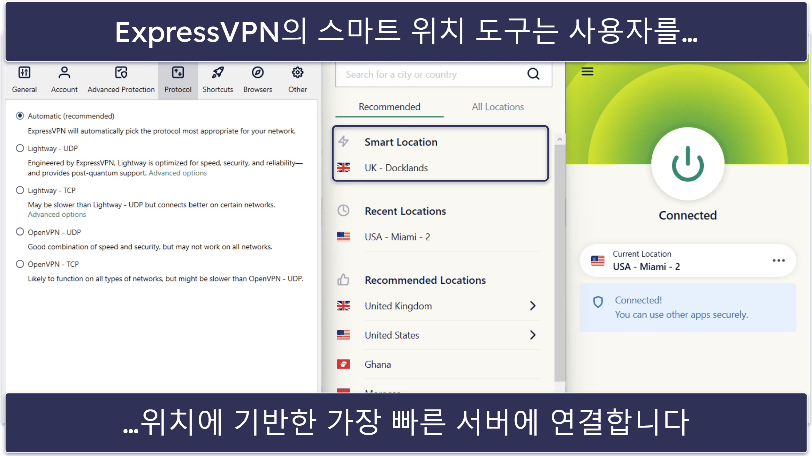Expand United States server list chevron
Screen dimensions: 812x456
tap(533, 335)
